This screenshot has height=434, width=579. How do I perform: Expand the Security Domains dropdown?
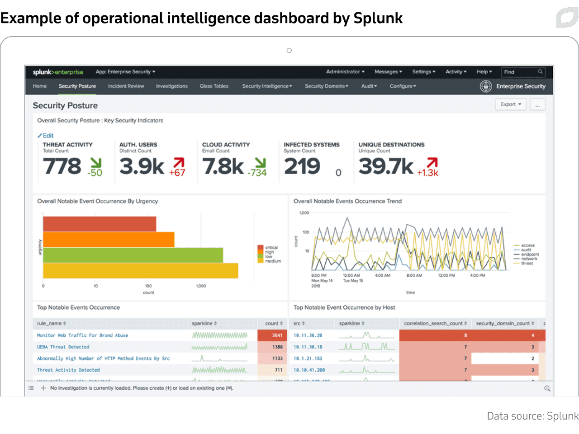(x=326, y=86)
